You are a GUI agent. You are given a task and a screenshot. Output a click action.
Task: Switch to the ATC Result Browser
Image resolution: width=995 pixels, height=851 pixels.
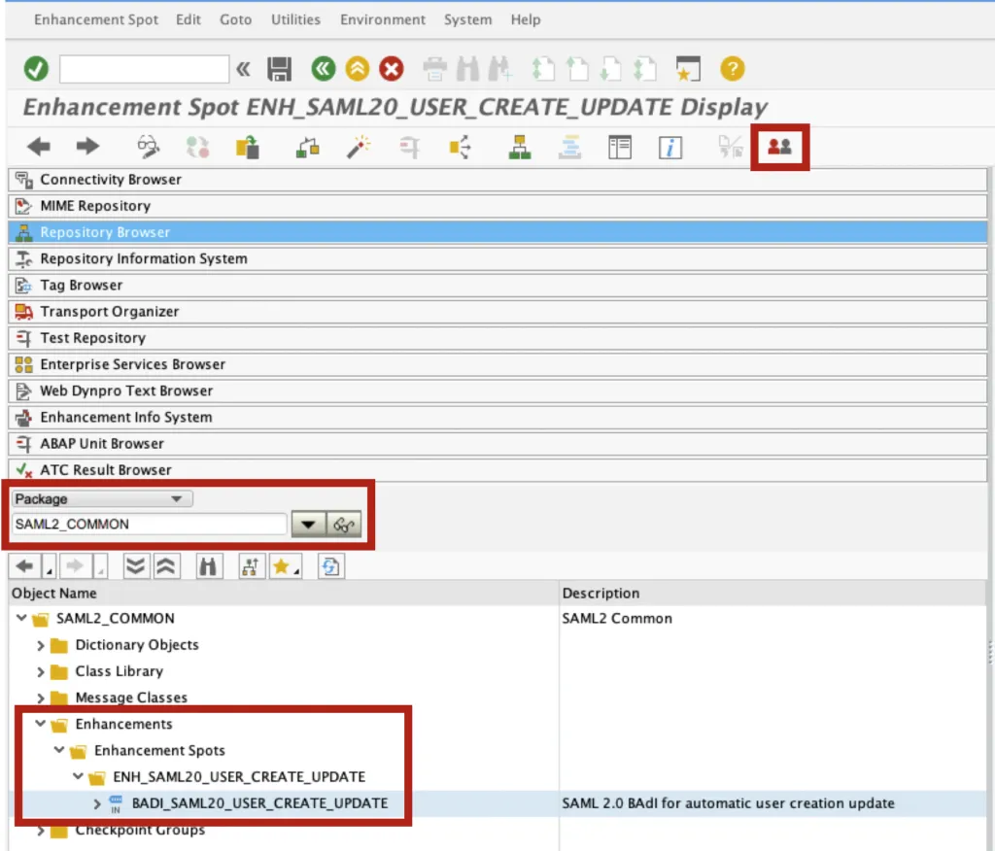click(105, 469)
